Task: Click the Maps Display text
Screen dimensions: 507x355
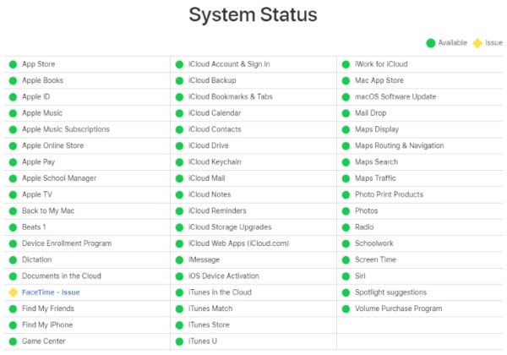Action: pyautogui.click(x=377, y=129)
